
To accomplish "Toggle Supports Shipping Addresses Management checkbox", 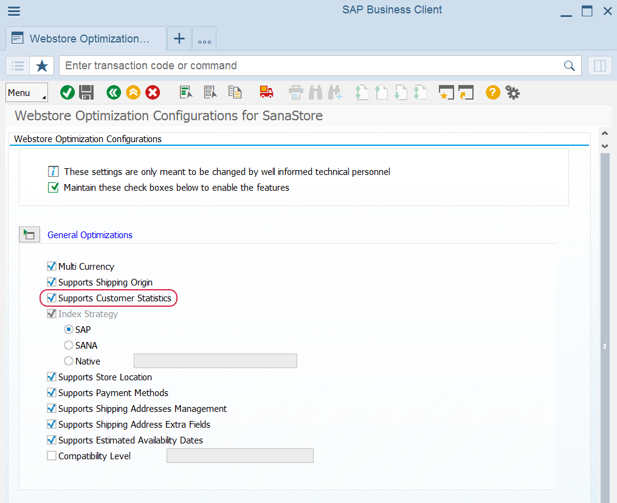I will [51, 409].
